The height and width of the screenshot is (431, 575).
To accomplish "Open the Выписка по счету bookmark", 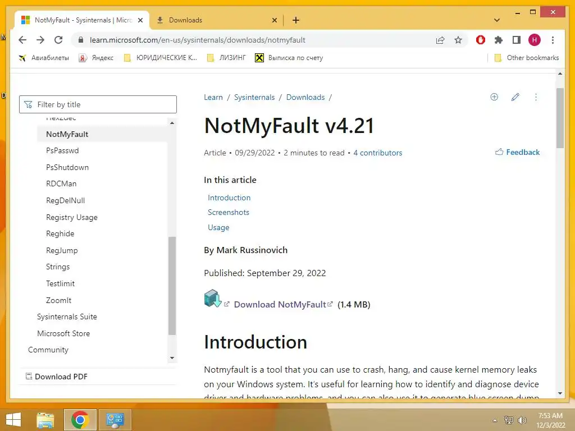I will (289, 58).
